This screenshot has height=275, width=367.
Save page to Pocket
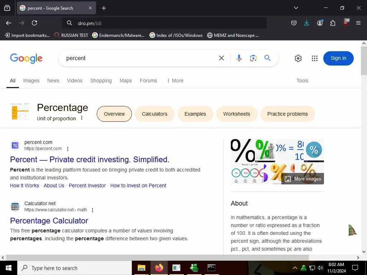coord(294,23)
